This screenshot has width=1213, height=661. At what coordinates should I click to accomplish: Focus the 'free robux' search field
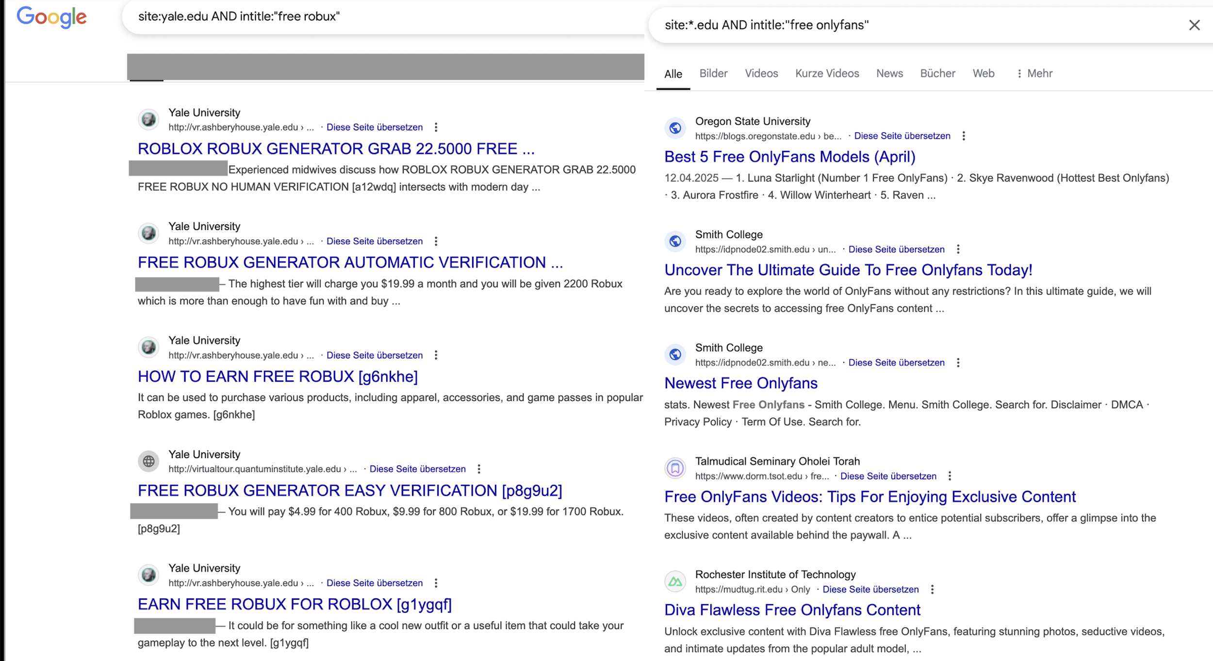[383, 17]
